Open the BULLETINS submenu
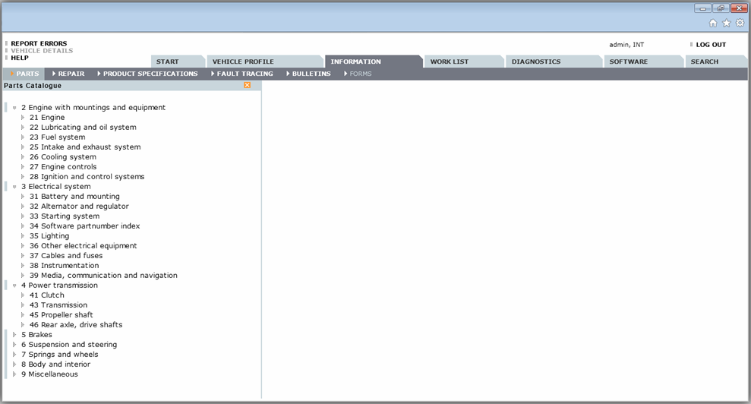The height and width of the screenshot is (404, 751). 308,74
